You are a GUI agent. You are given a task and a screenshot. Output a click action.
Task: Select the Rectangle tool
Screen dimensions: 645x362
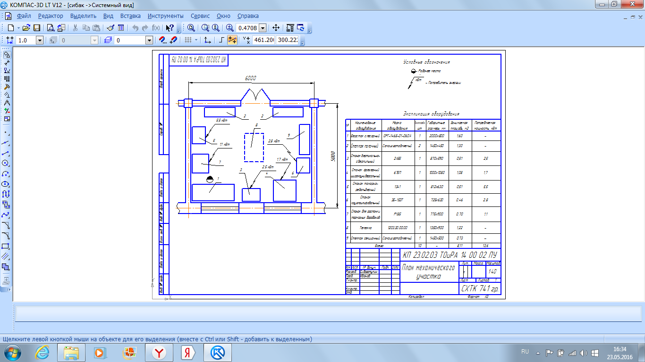[x=6, y=246]
